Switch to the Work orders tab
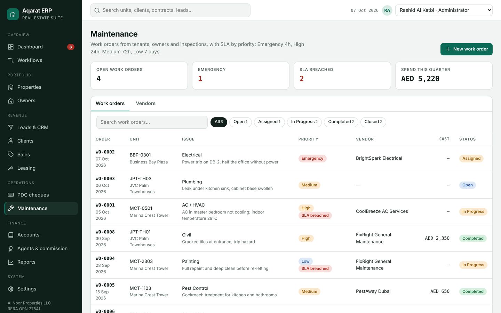Image resolution: width=501 pixels, height=313 pixels. 110,104
